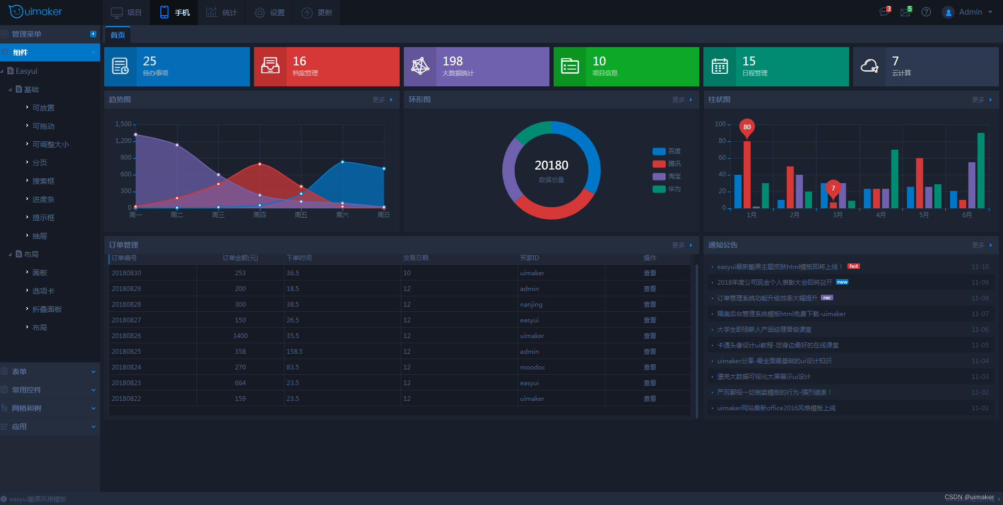Image resolution: width=1003 pixels, height=505 pixels.
Task: Click 查看 for order 20180830
Action: click(649, 273)
